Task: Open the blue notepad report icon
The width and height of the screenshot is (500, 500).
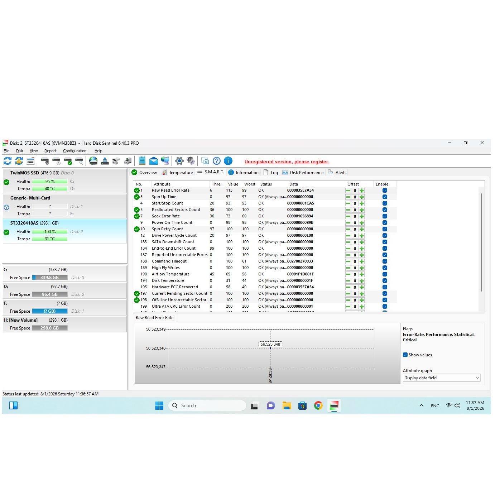Action: tap(142, 161)
